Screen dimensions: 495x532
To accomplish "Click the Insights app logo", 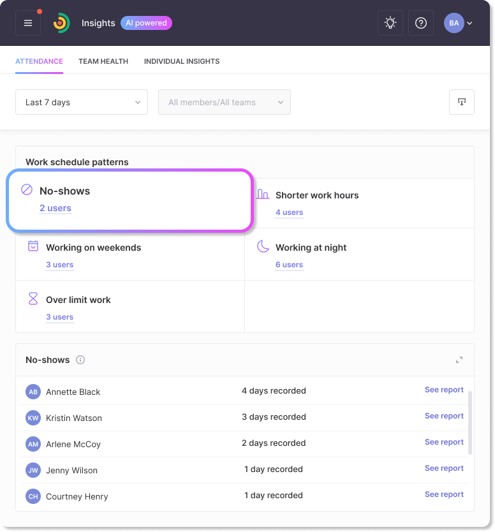I will coord(61,23).
